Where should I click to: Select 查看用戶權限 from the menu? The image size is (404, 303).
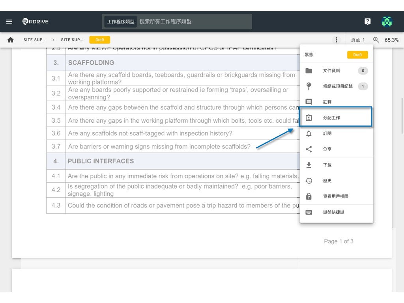(x=336, y=196)
